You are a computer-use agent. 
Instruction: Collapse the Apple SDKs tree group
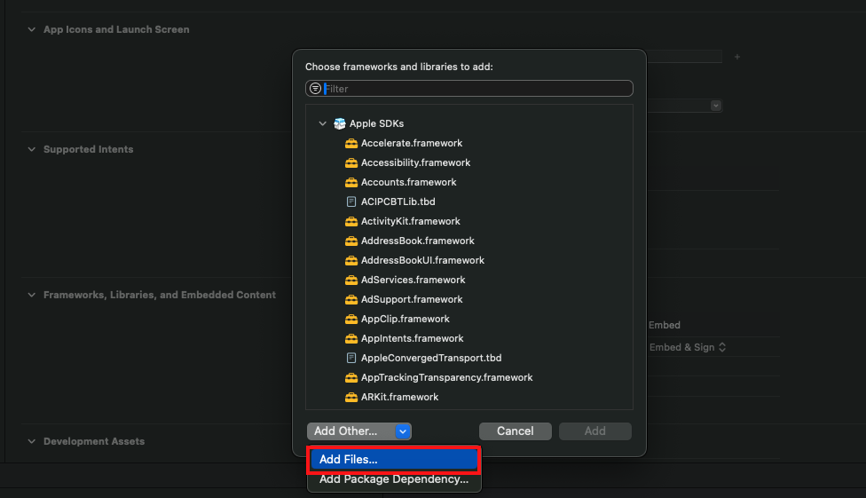tap(323, 123)
